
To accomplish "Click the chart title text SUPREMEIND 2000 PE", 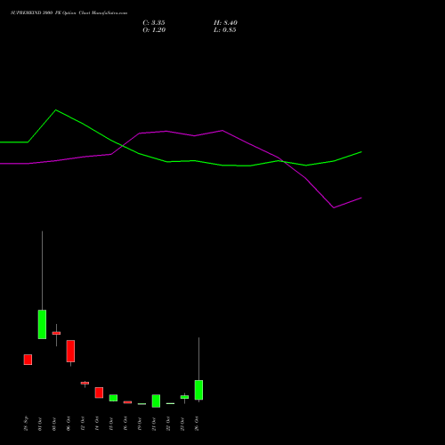I will point(36,13).
